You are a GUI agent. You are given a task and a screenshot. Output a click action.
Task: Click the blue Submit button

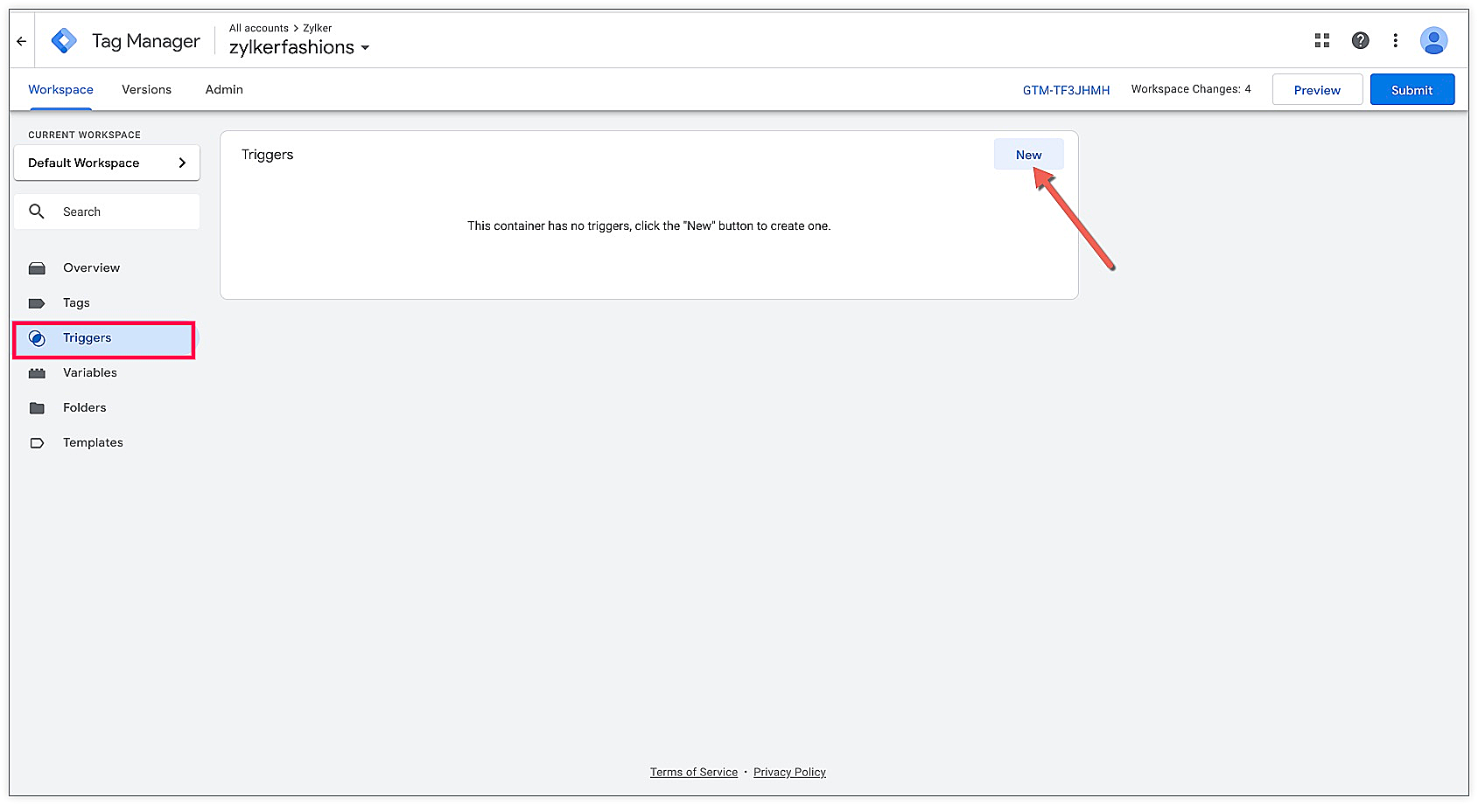(x=1412, y=90)
